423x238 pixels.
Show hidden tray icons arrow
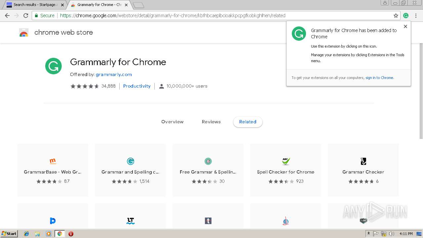click(368, 234)
